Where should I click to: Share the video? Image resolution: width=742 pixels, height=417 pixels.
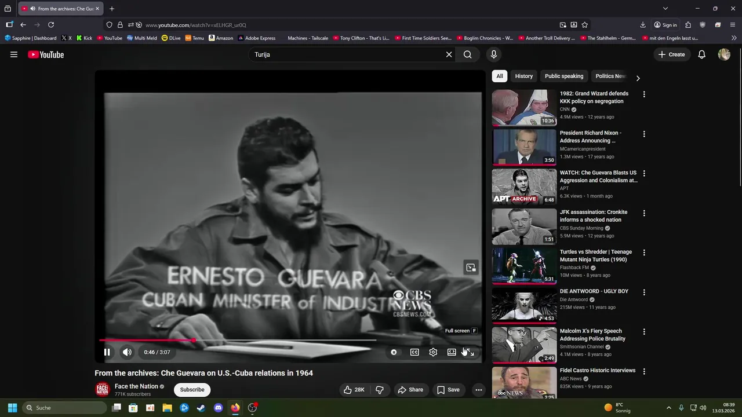click(x=410, y=390)
